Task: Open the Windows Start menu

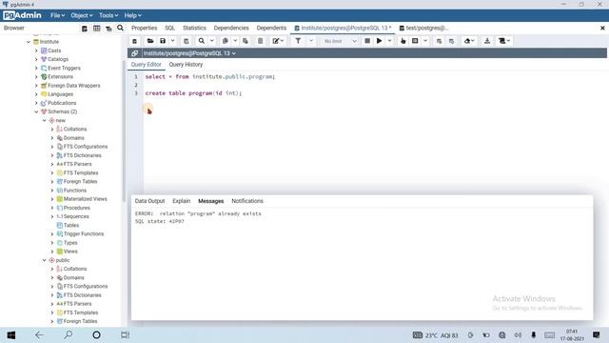Action: tap(11, 335)
